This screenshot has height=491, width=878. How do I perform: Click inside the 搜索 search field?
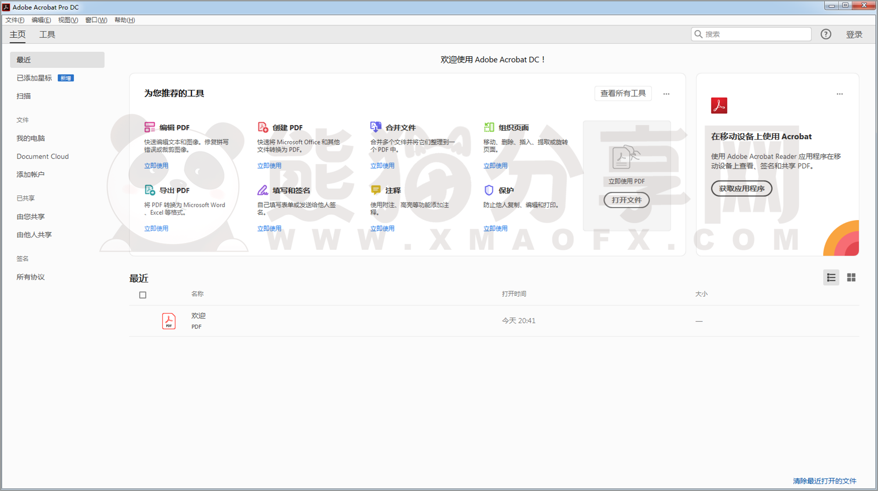pos(751,34)
